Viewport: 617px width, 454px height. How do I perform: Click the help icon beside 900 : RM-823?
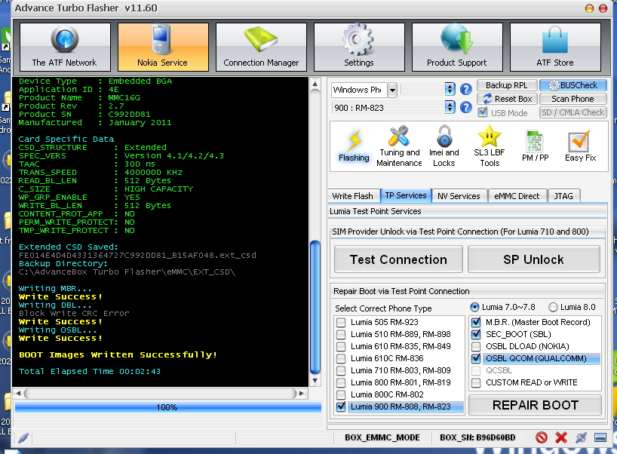pyautogui.click(x=466, y=107)
